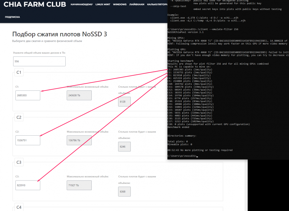The width and height of the screenshot is (289, 211).
Task: Focus the total disk volume field containing 556
Action: pos(39,61)
